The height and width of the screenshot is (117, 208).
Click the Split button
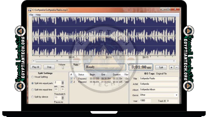click(161, 67)
